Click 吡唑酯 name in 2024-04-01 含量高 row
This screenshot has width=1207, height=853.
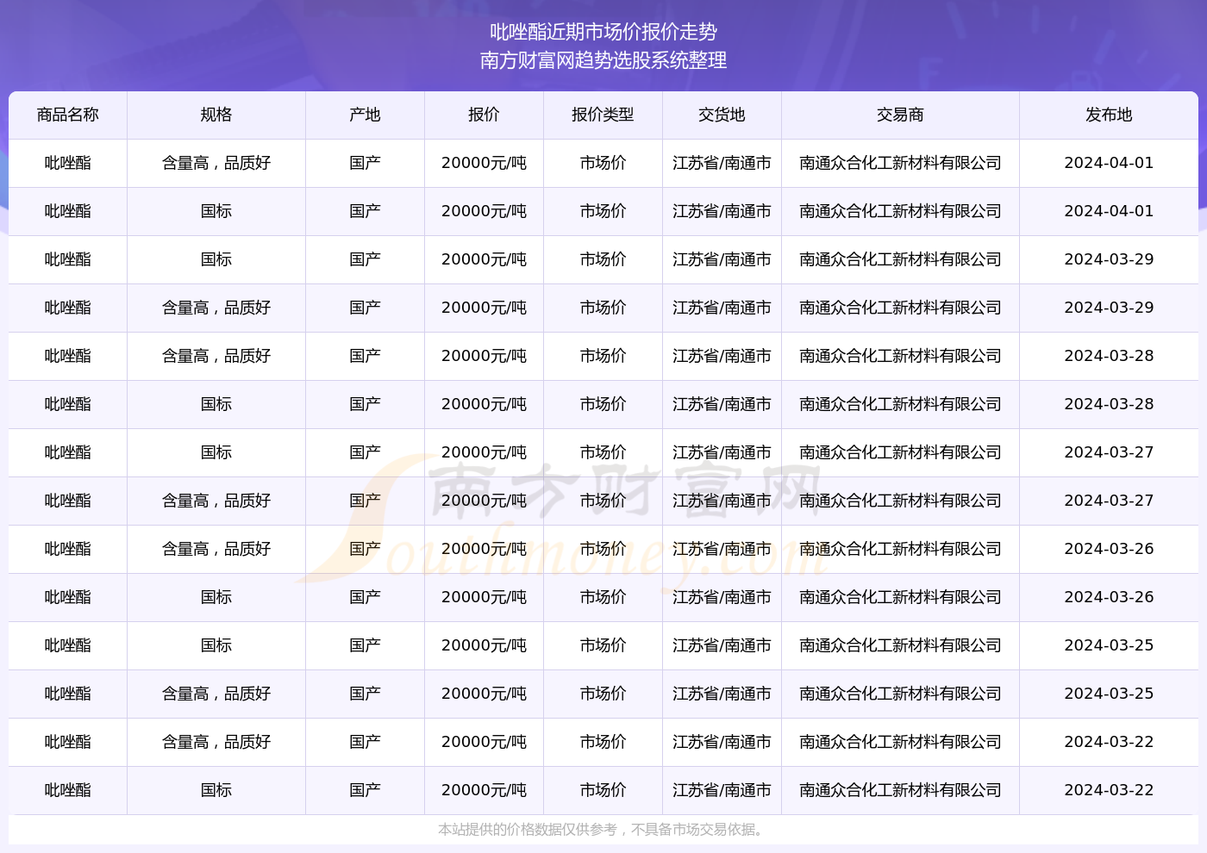coord(68,163)
